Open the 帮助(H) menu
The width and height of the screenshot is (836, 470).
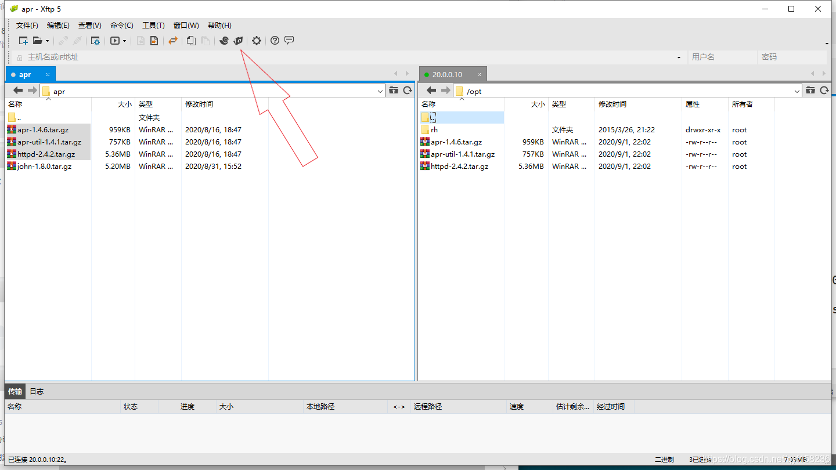pos(219,26)
